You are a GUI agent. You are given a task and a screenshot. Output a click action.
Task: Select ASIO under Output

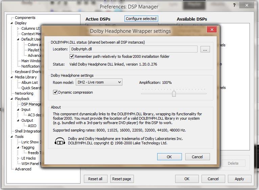(x=32, y=126)
